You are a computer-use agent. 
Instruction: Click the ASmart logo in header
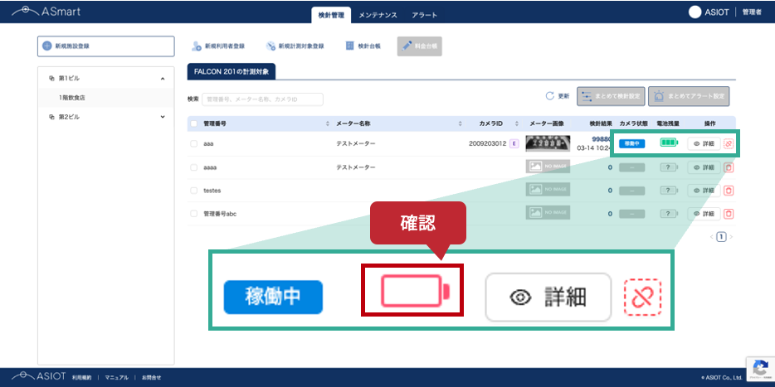tap(46, 12)
